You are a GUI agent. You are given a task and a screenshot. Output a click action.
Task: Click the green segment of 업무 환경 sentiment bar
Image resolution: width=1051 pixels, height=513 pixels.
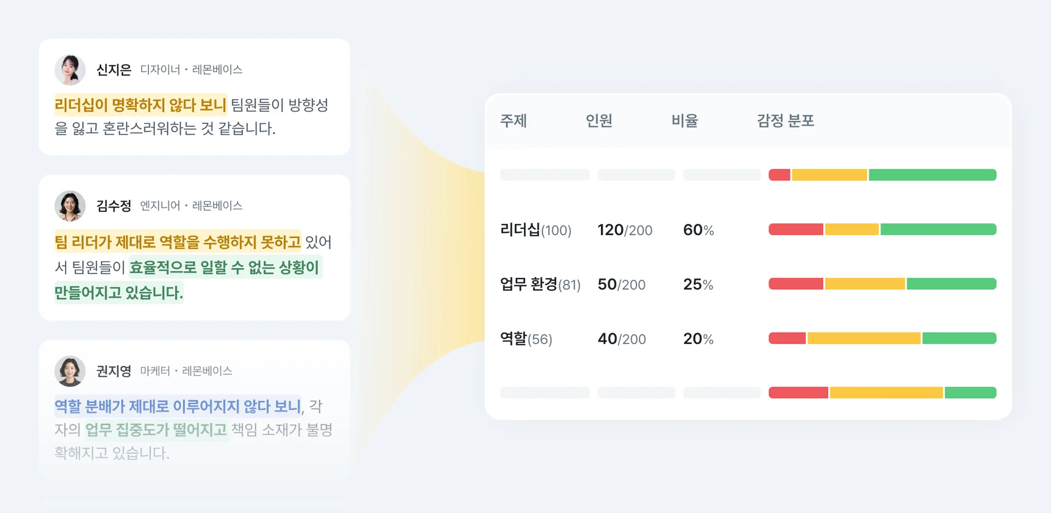951,284
